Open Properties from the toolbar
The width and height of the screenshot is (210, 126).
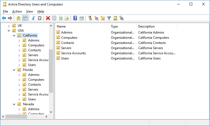[54, 18]
